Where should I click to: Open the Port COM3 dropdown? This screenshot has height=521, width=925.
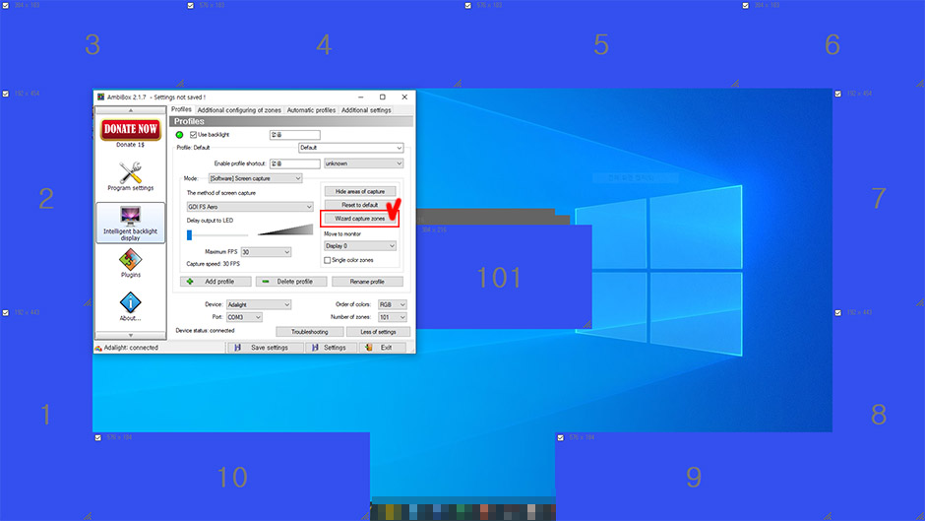tap(244, 317)
